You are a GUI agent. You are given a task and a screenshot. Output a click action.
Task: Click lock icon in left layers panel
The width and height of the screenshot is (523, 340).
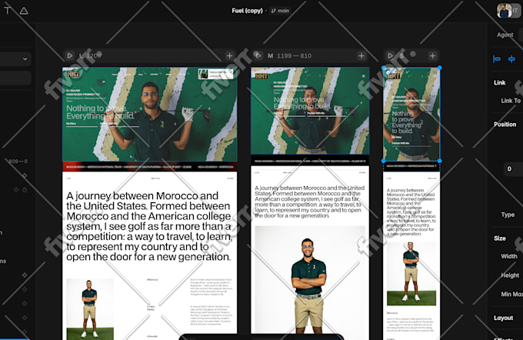pyautogui.click(x=25, y=189)
